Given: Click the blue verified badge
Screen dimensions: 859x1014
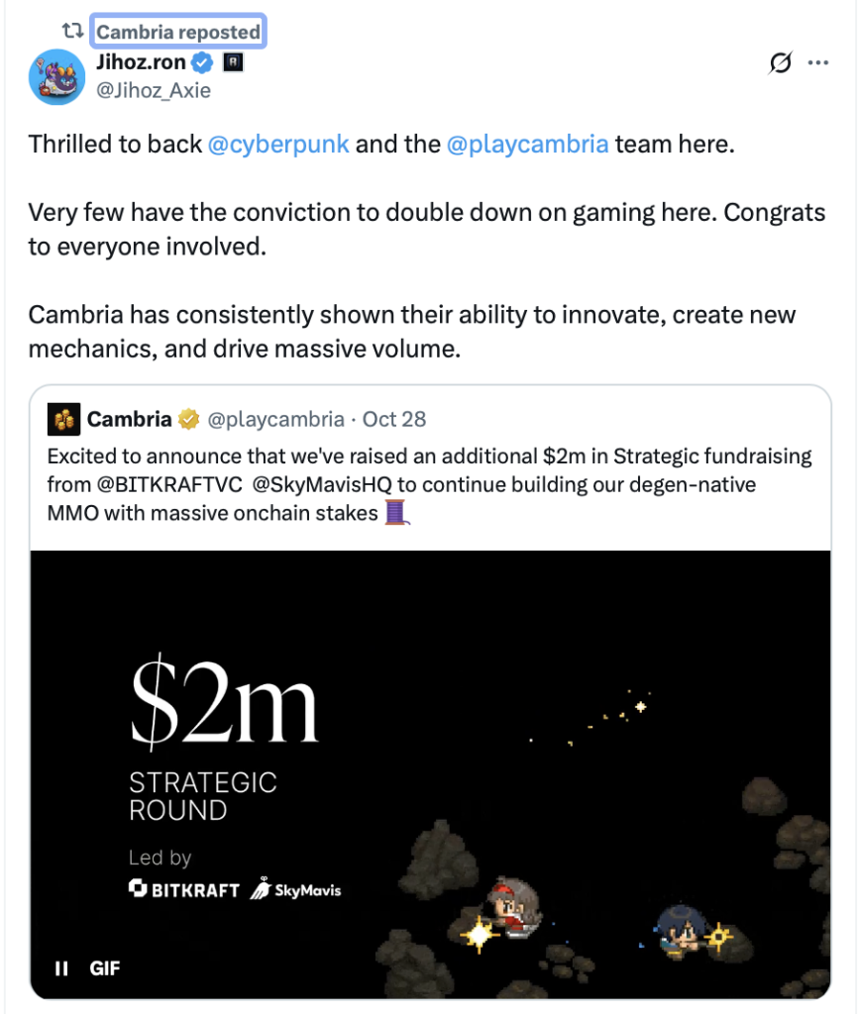Looking at the screenshot, I should (x=203, y=63).
